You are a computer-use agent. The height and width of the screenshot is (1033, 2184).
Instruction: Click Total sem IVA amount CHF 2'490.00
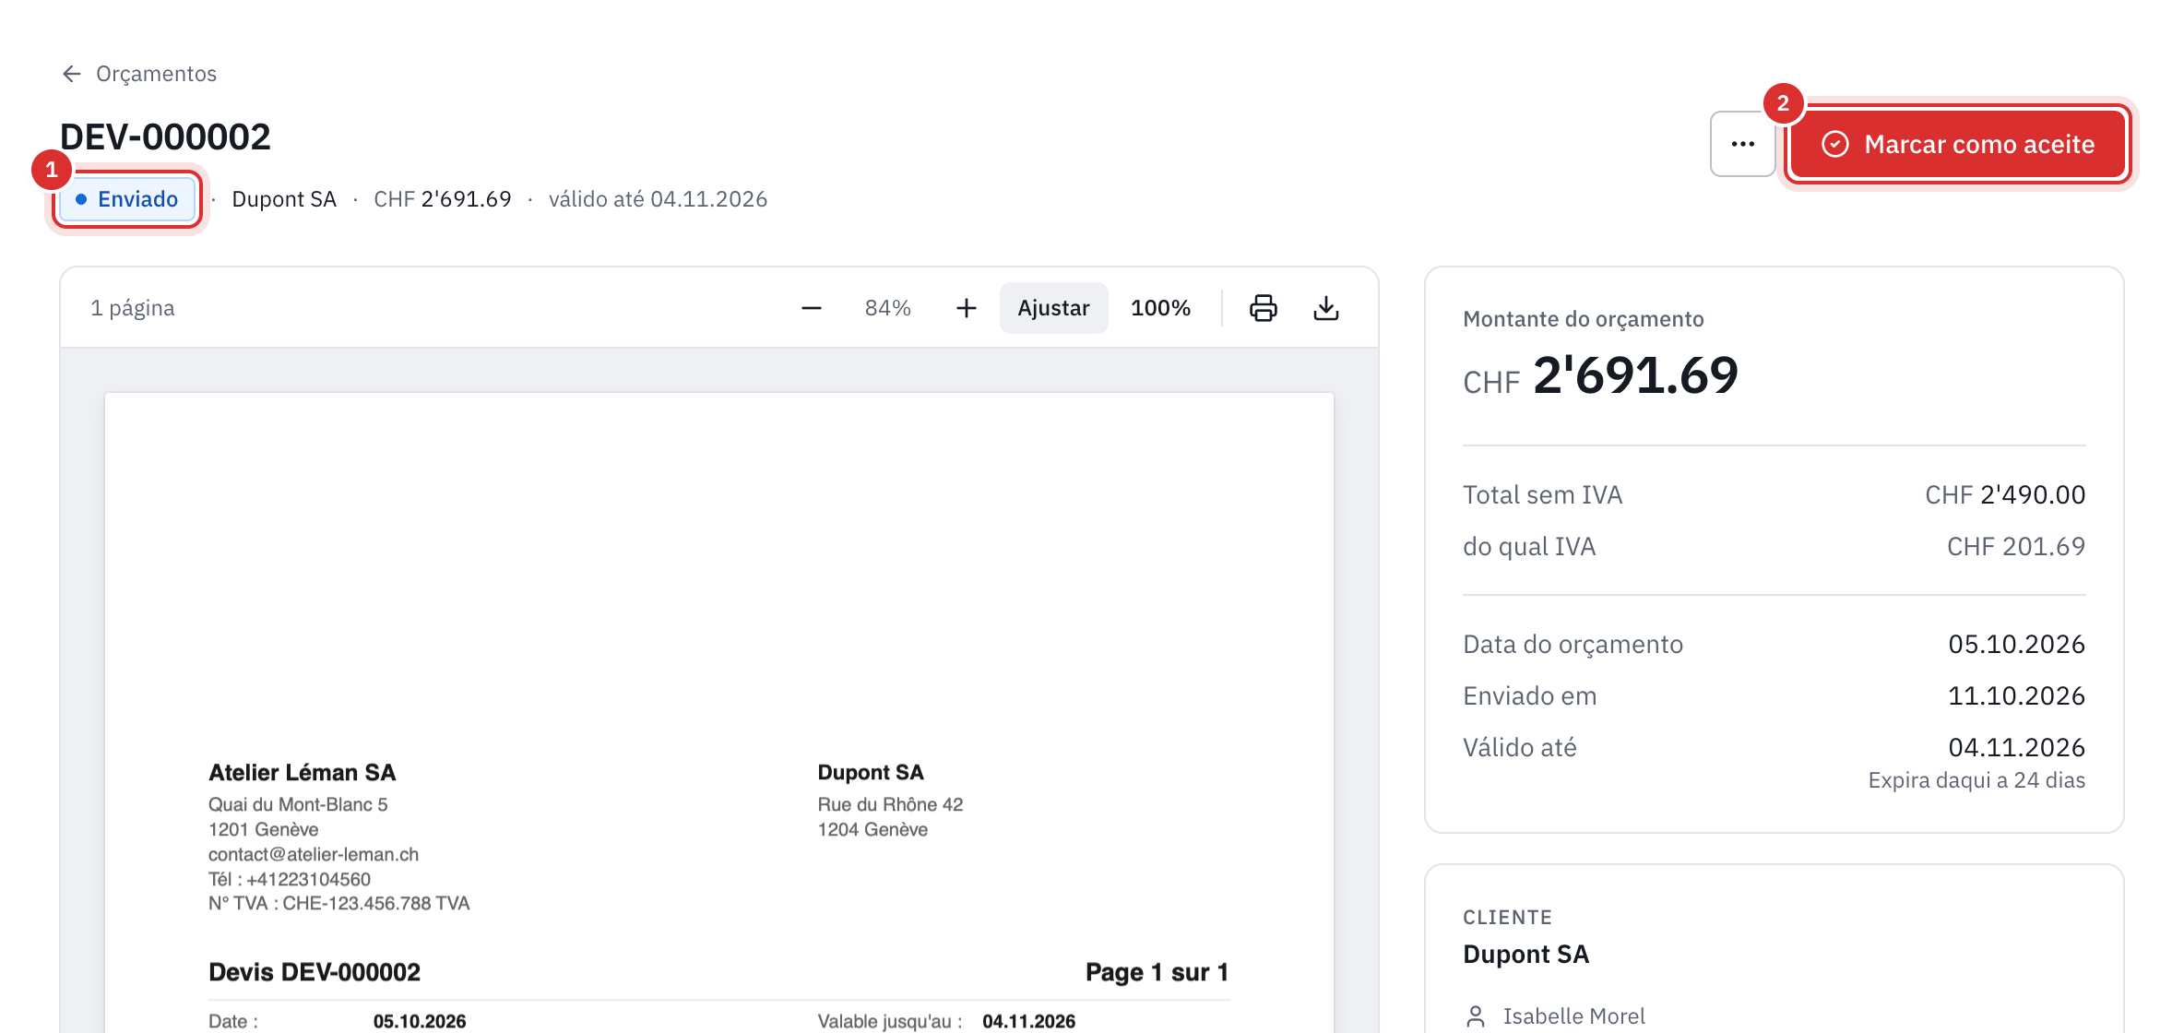click(x=2005, y=495)
